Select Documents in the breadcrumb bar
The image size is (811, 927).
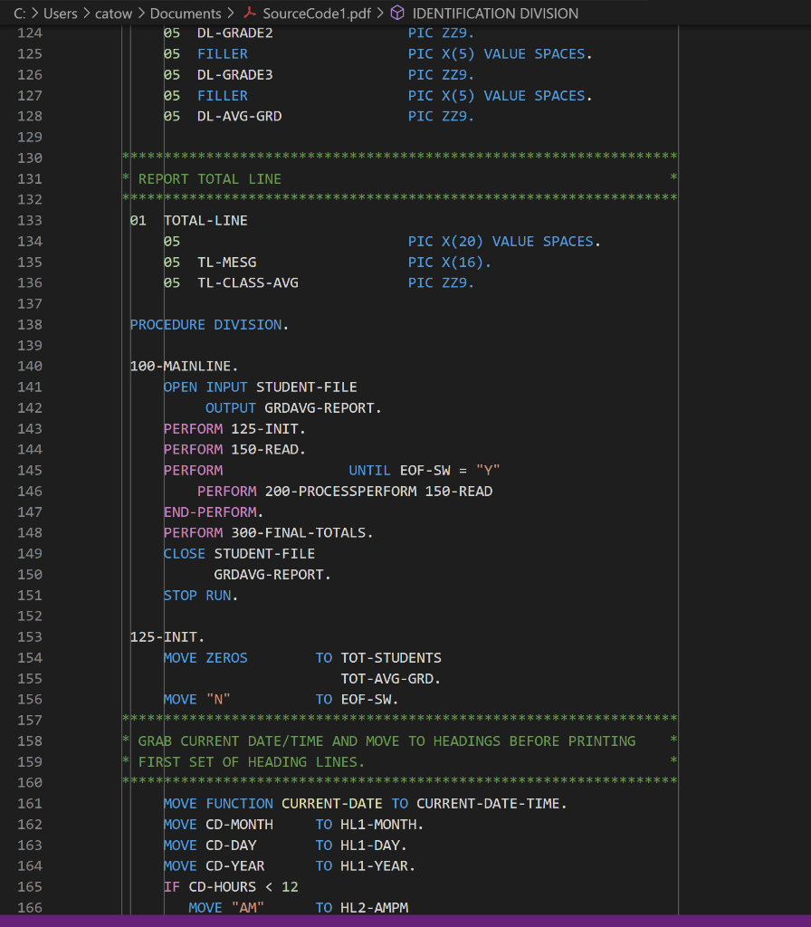tap(187, 14)
